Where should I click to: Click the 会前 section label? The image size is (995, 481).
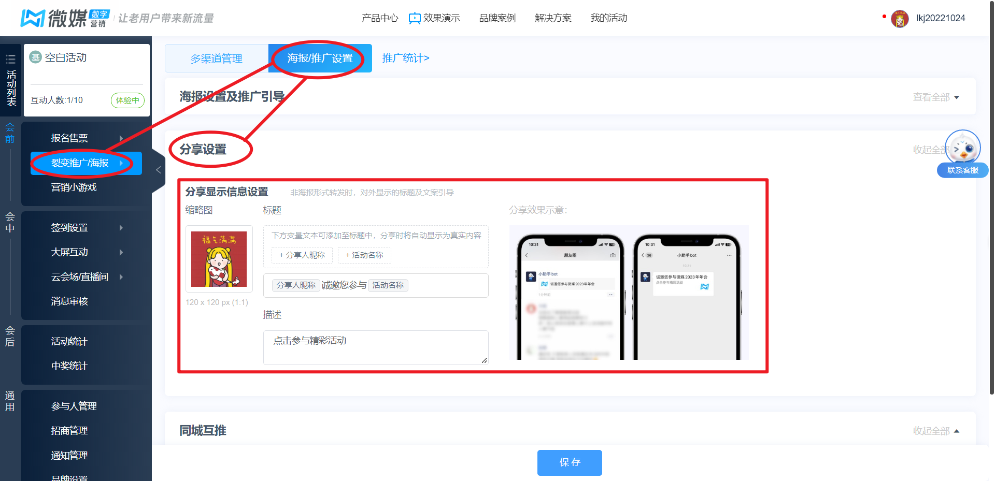point(10,133)
